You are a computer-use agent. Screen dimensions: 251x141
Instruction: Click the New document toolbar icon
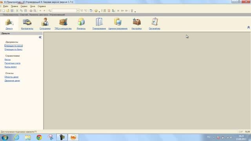4,11
